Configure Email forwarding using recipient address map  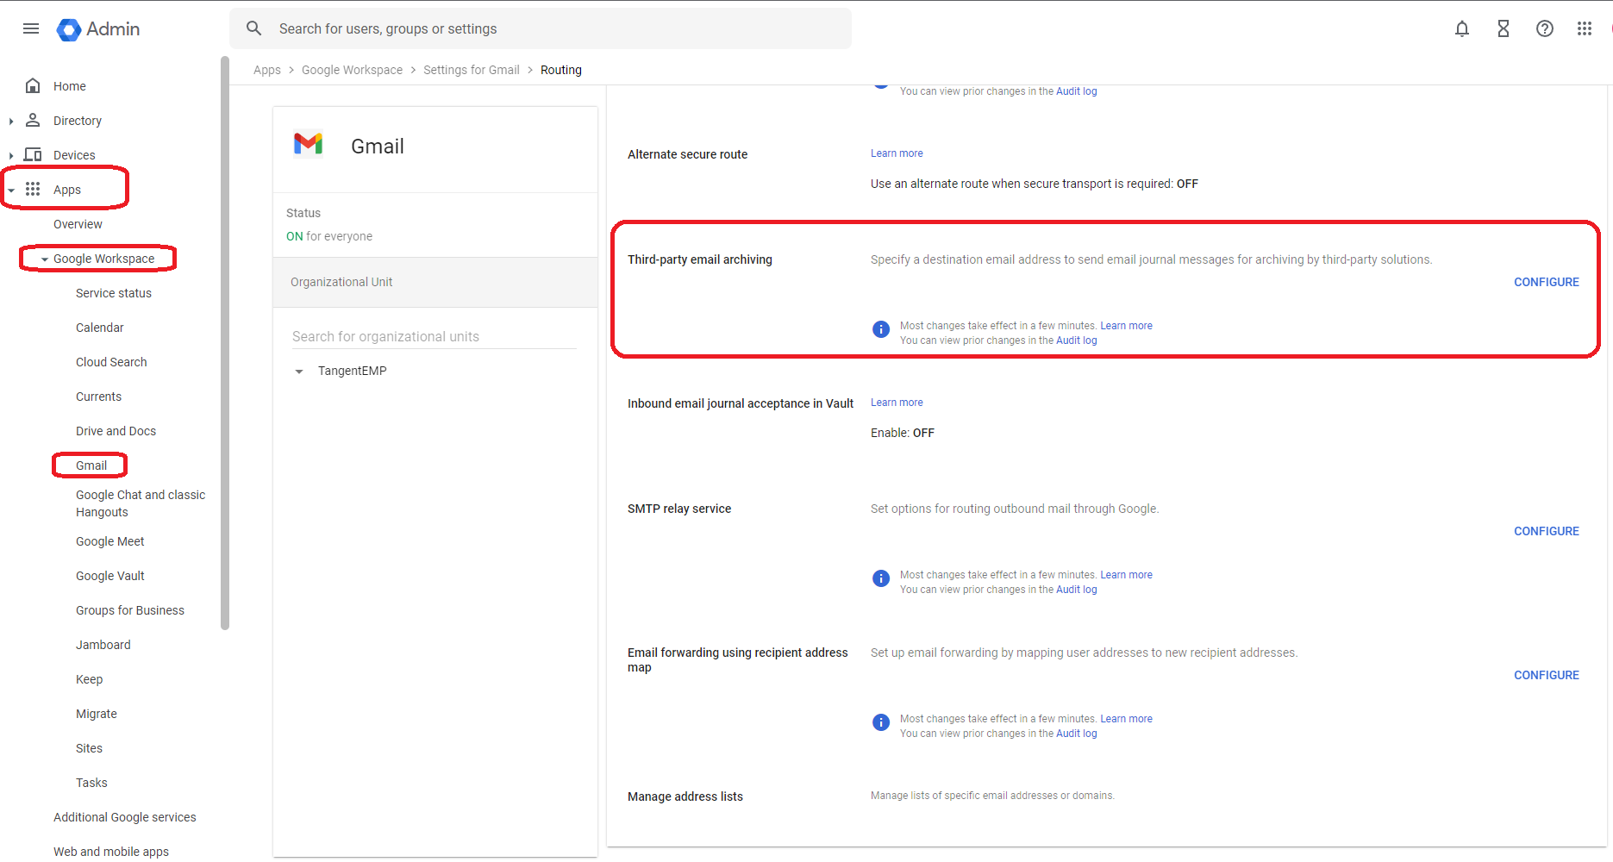(x=1547, y=675)
